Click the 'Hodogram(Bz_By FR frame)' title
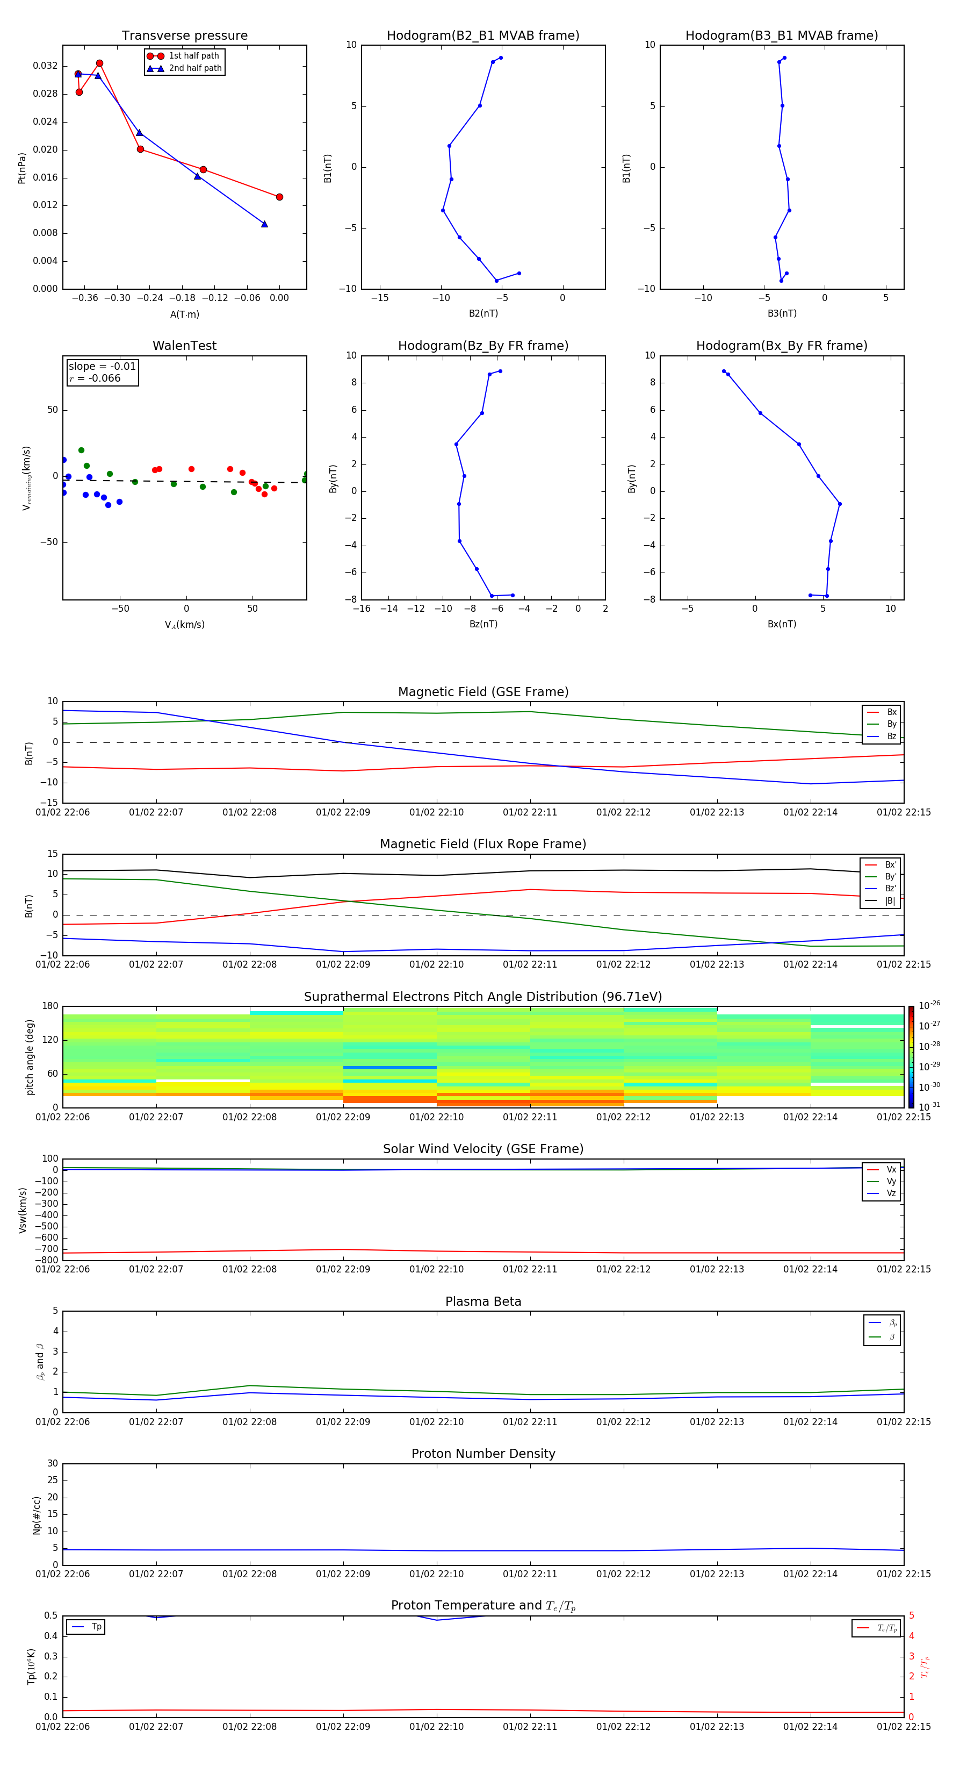The image size is (967, 1774). pyautogui.click(x=483, y=346)
